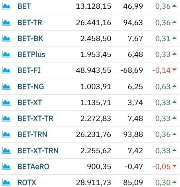
Task: Open chart icon for BETPlus
Action: 6,55
